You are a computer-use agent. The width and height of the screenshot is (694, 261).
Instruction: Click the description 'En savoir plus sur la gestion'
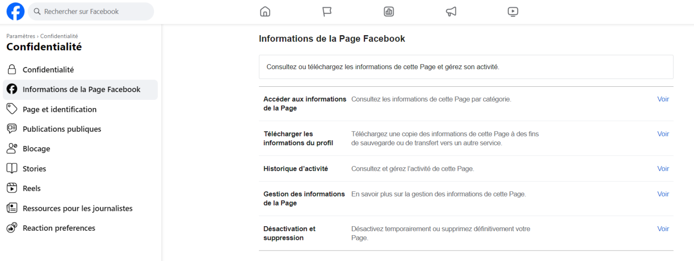pos(439,194)
